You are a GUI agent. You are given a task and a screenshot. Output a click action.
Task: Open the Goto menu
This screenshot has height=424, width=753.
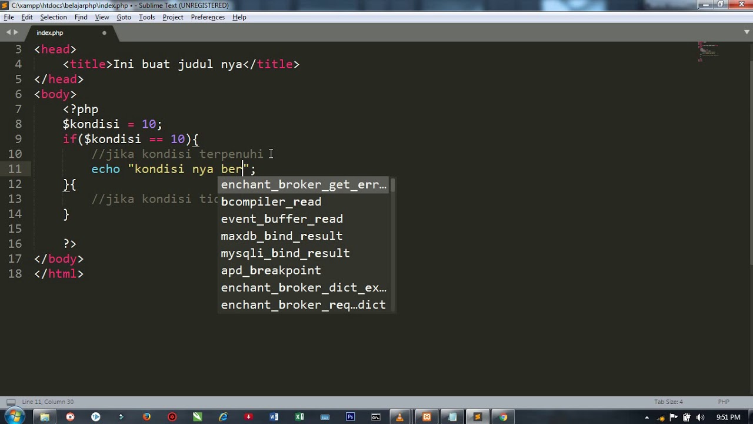(124, 17)
